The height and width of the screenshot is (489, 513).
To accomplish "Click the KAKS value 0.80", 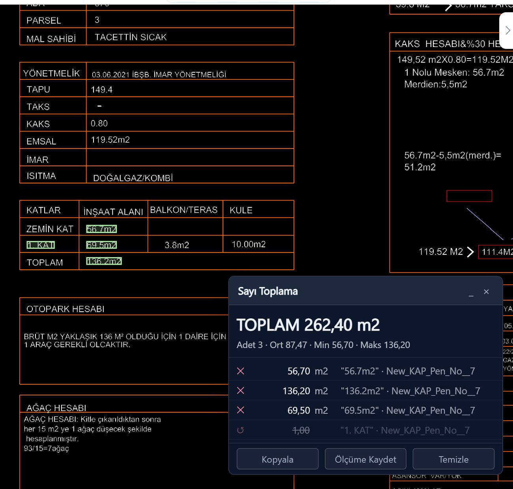I will tap(99, 124).
